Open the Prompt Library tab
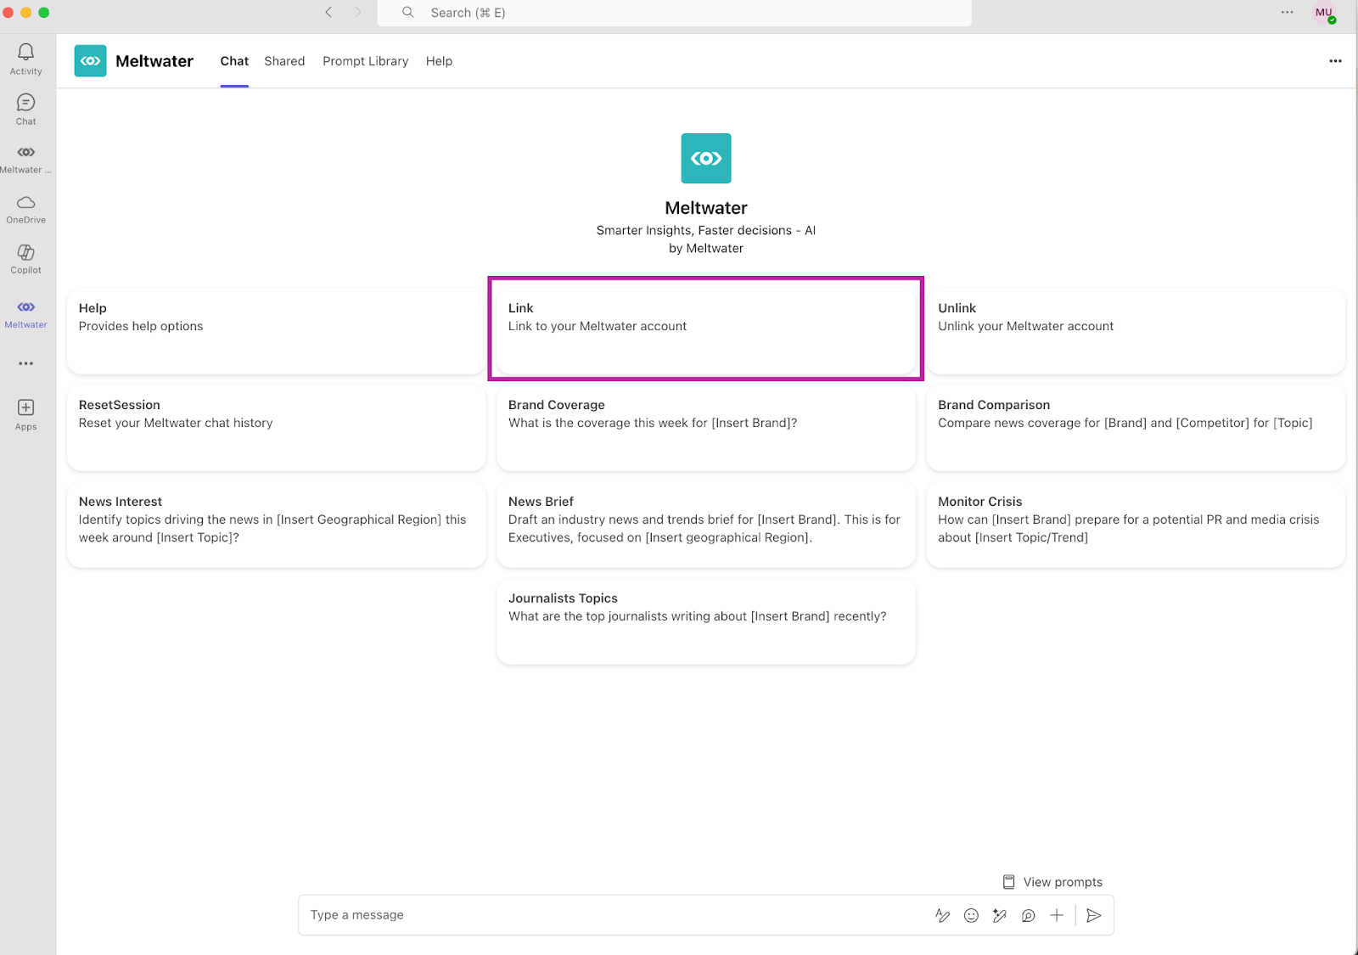The height and width of the screenshot is (955, 1358). pyautogui.click(x=365, y=61)
